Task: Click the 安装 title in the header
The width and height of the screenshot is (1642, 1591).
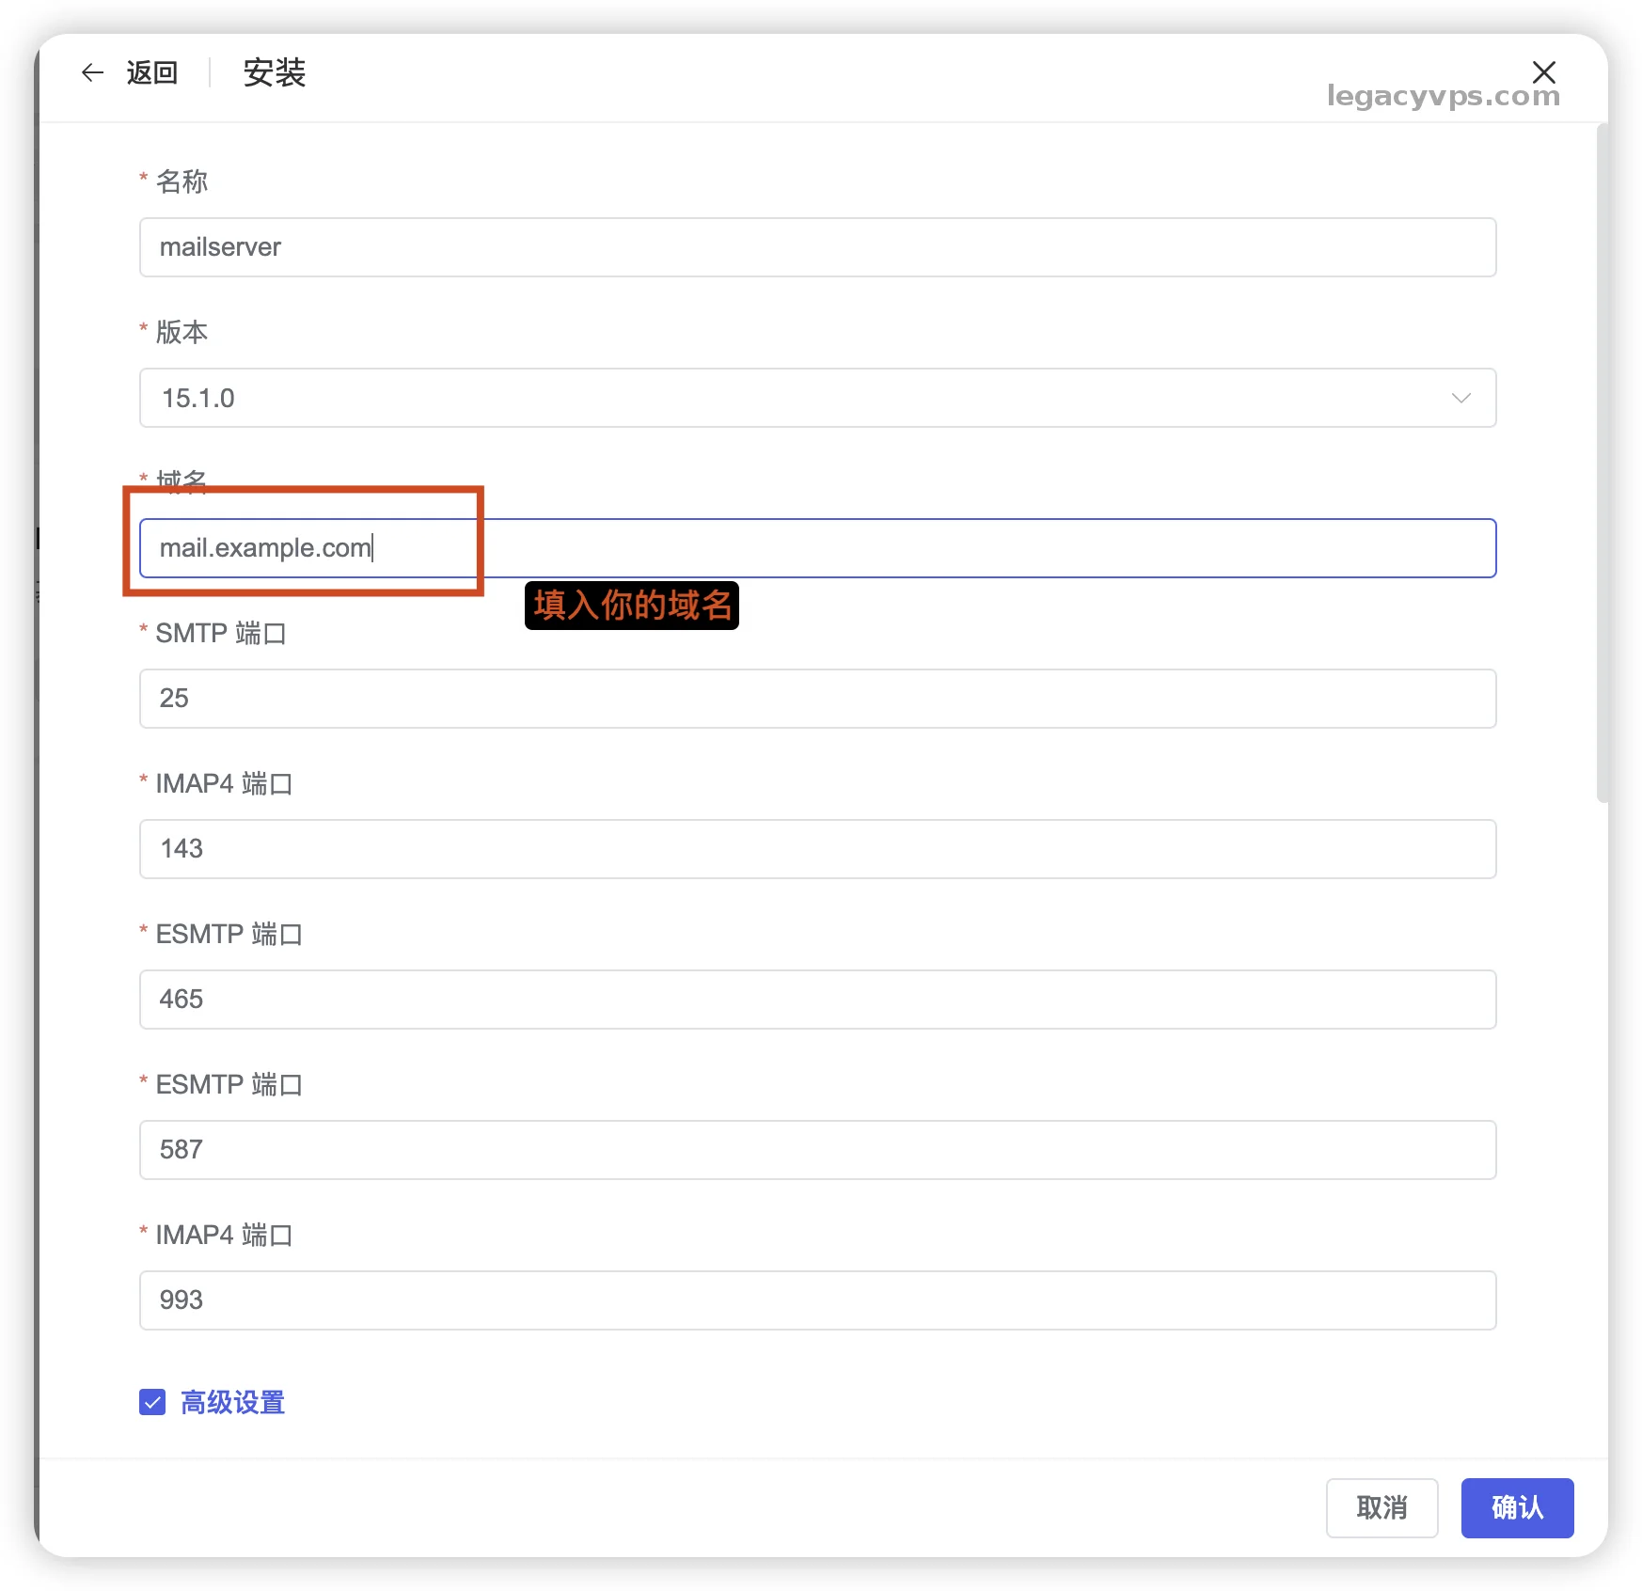Action: (274, 72)
